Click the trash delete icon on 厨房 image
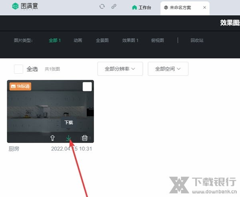 pyautogui.click(x=85, y=138)
